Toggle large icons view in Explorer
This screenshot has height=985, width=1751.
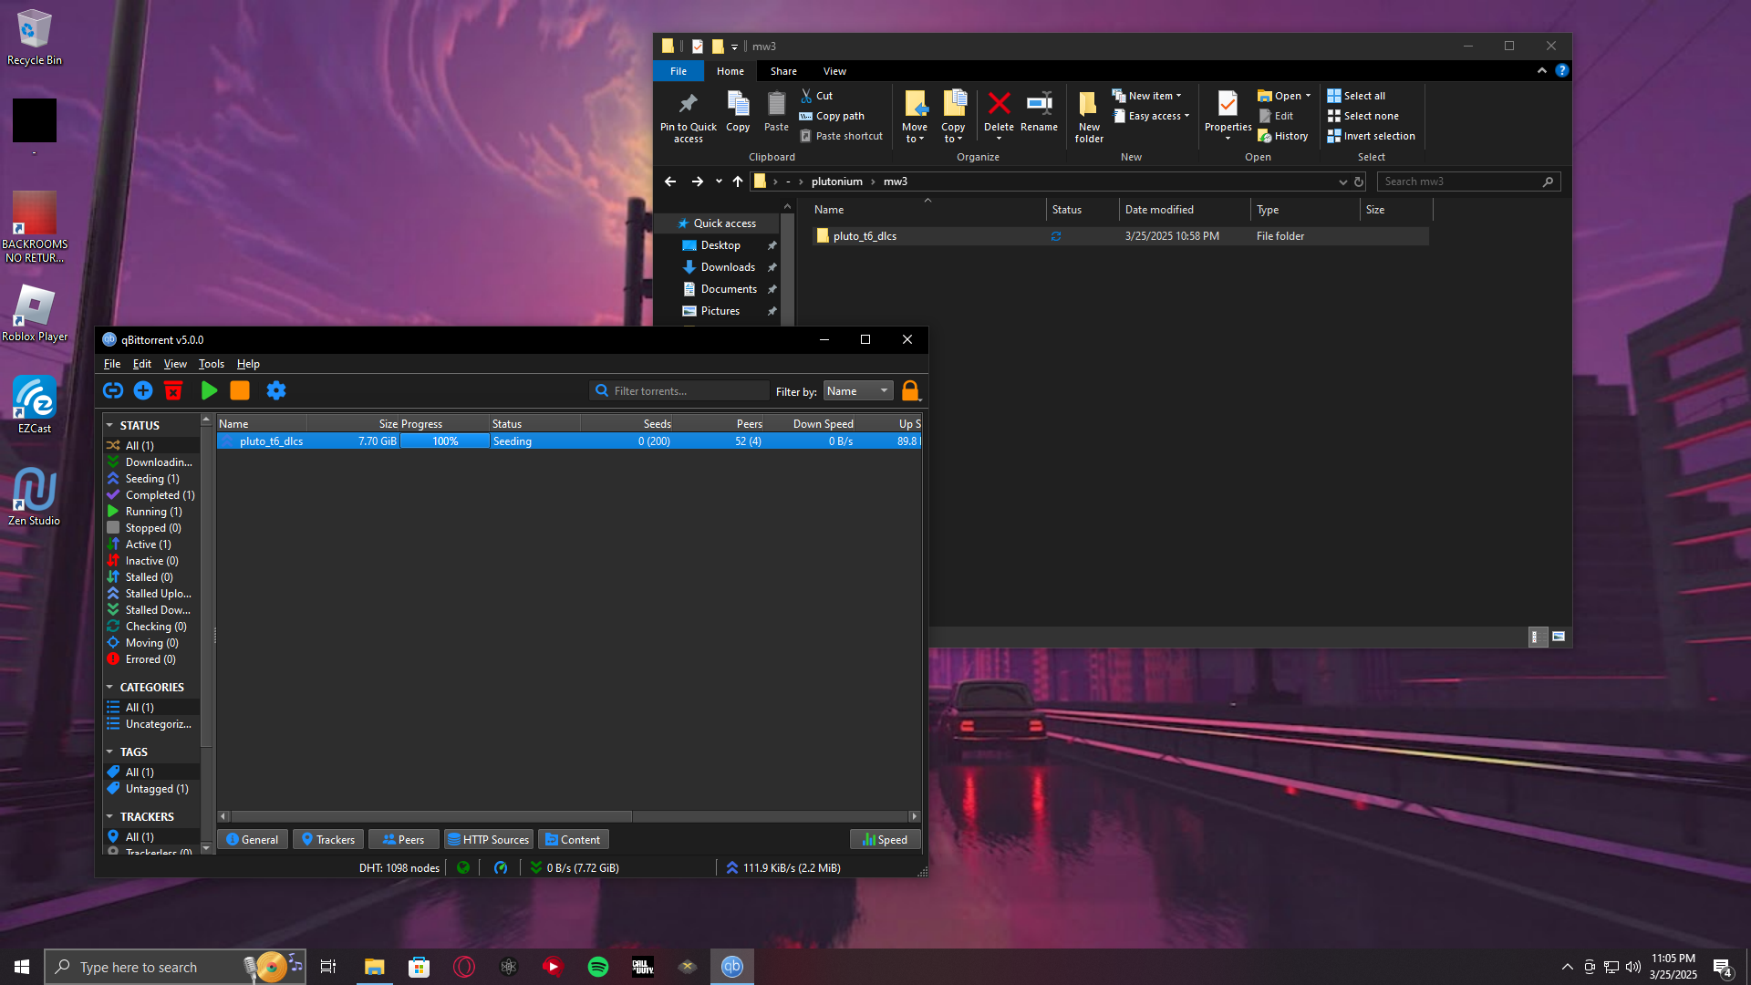coord(1559,637)
